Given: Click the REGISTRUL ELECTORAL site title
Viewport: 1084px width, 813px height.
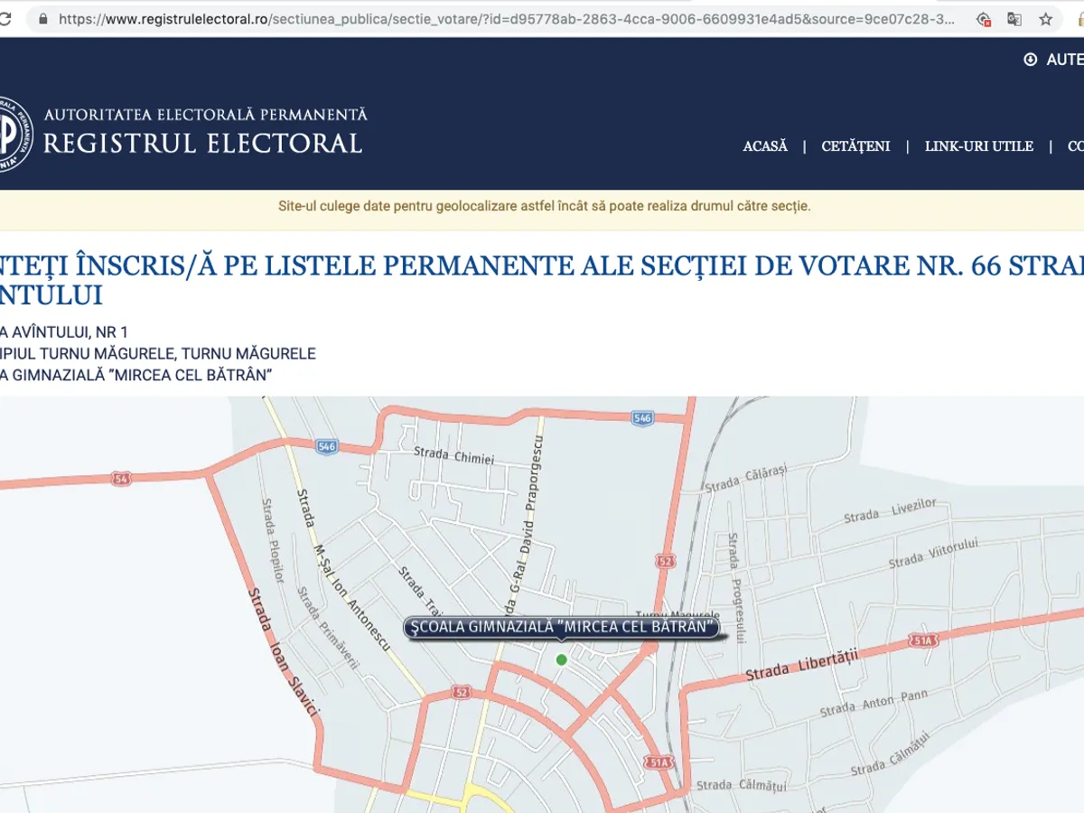Looking at the screenshot, I should coord(202,144).
